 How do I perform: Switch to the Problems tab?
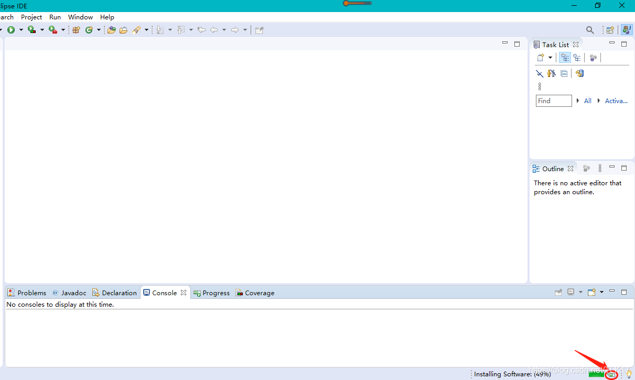pyautogui.click(x=27, y=293)
